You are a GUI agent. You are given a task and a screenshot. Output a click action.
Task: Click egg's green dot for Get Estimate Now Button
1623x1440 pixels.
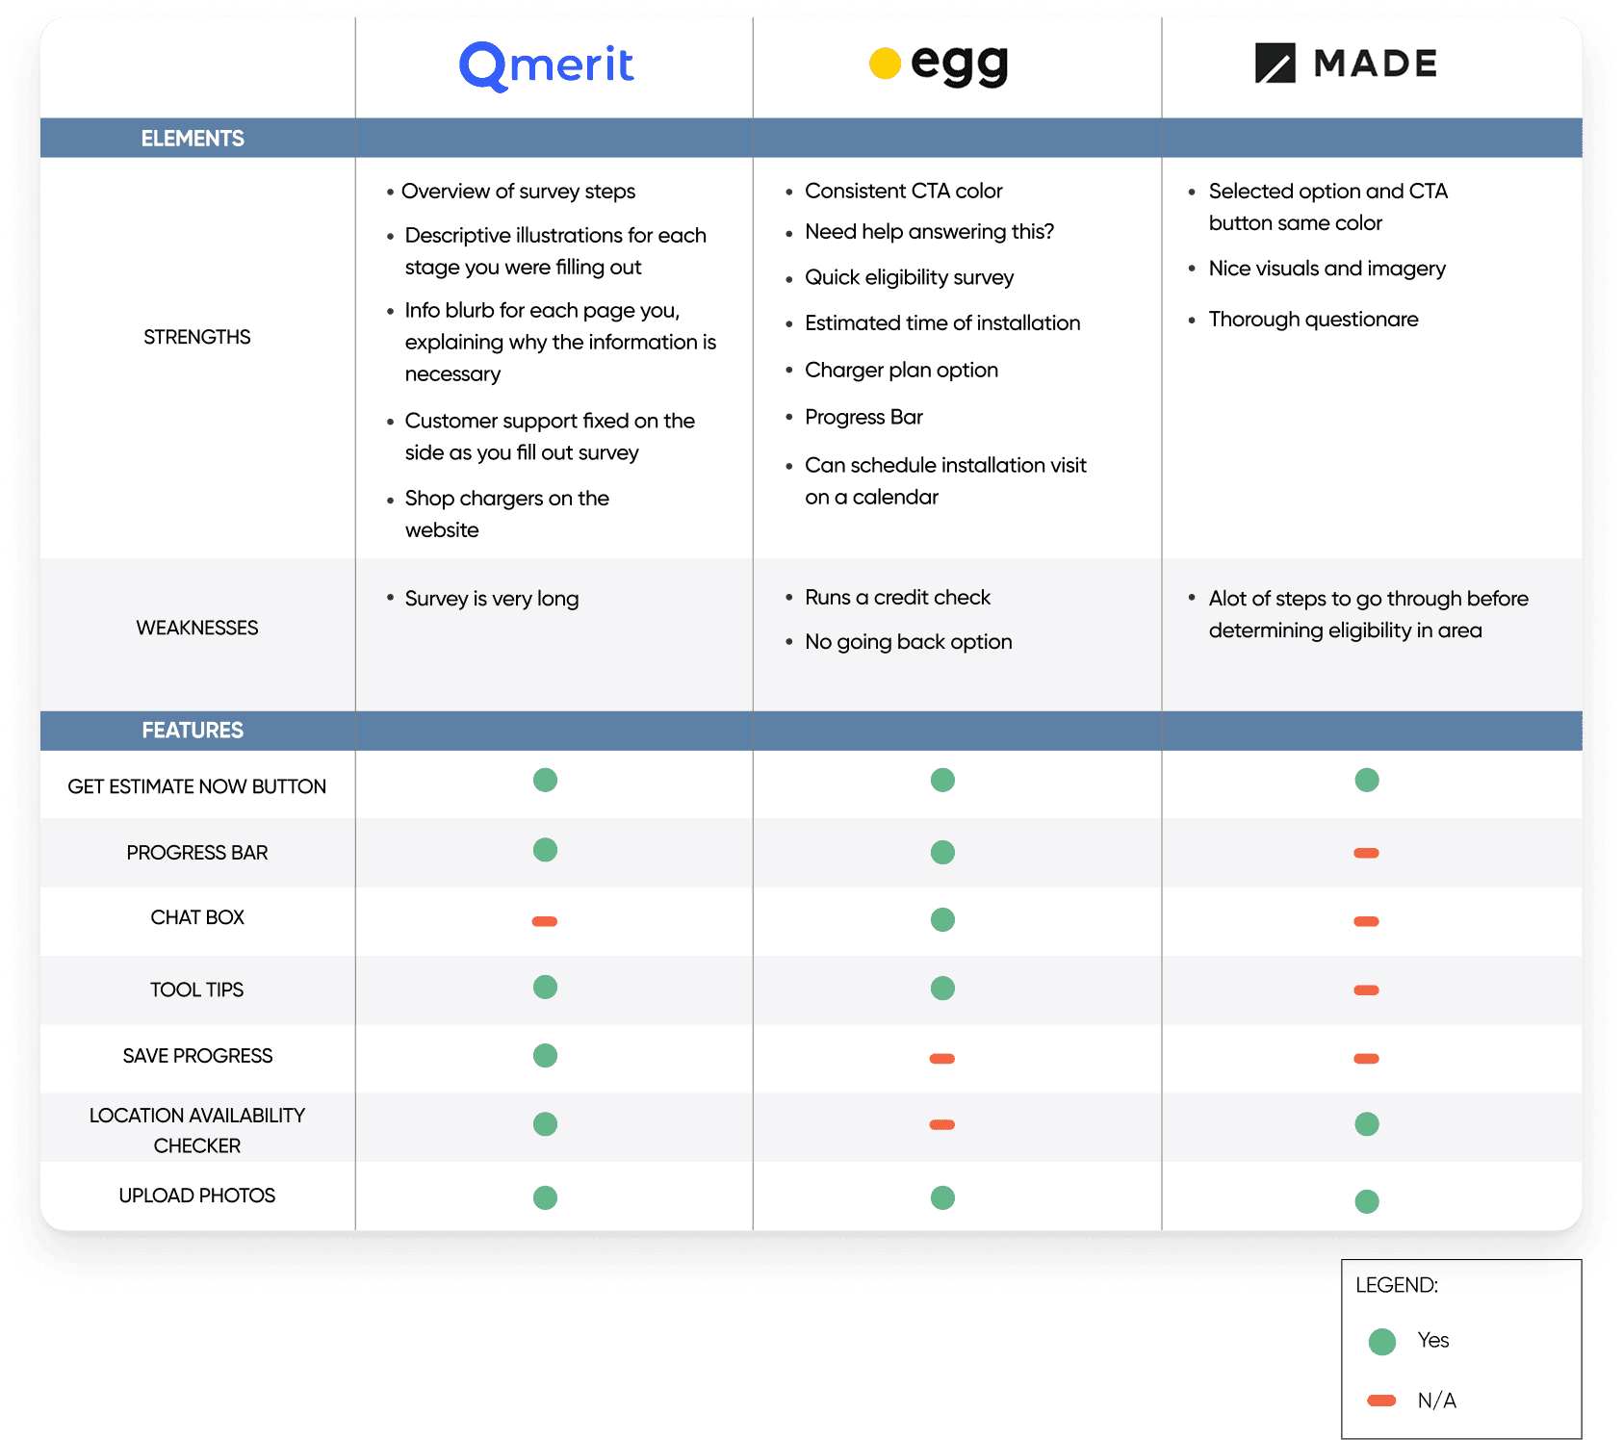pos(942,780)
